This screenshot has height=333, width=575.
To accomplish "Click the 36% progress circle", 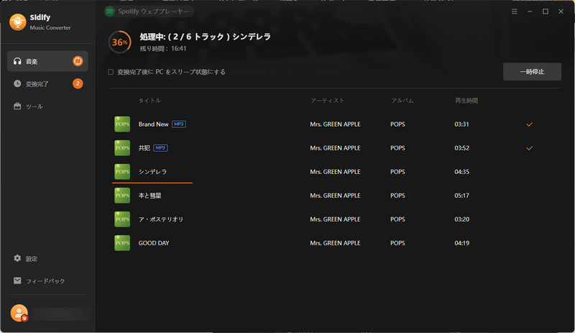I will 120,42.
